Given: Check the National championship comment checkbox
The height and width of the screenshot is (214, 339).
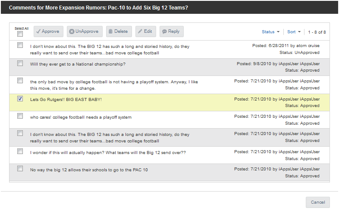Looking at the screenshot, I should [x=20, y=63].
